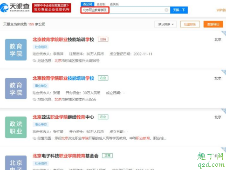Switch to the 查老板 tab

click(x=101, y=4)
